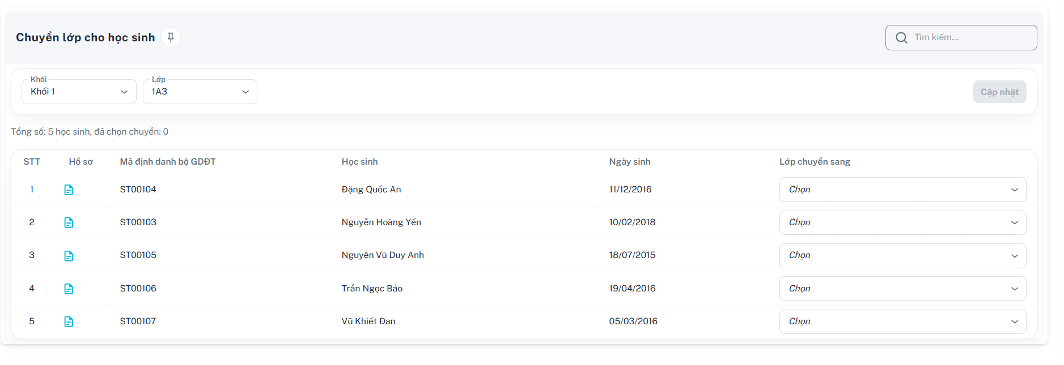Viewport: 1064px width, 365px height.
Task: Select the student code ST00107
Action: pos(138,321)
